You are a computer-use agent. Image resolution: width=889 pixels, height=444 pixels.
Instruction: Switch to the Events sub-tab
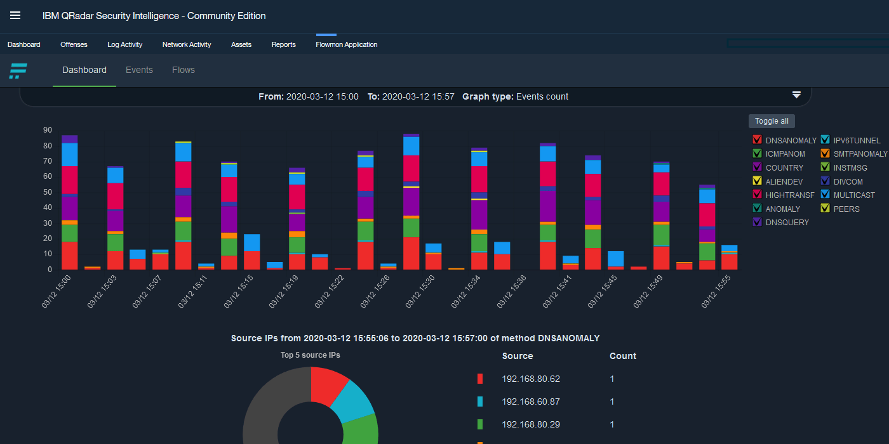(x=139, y=70)
